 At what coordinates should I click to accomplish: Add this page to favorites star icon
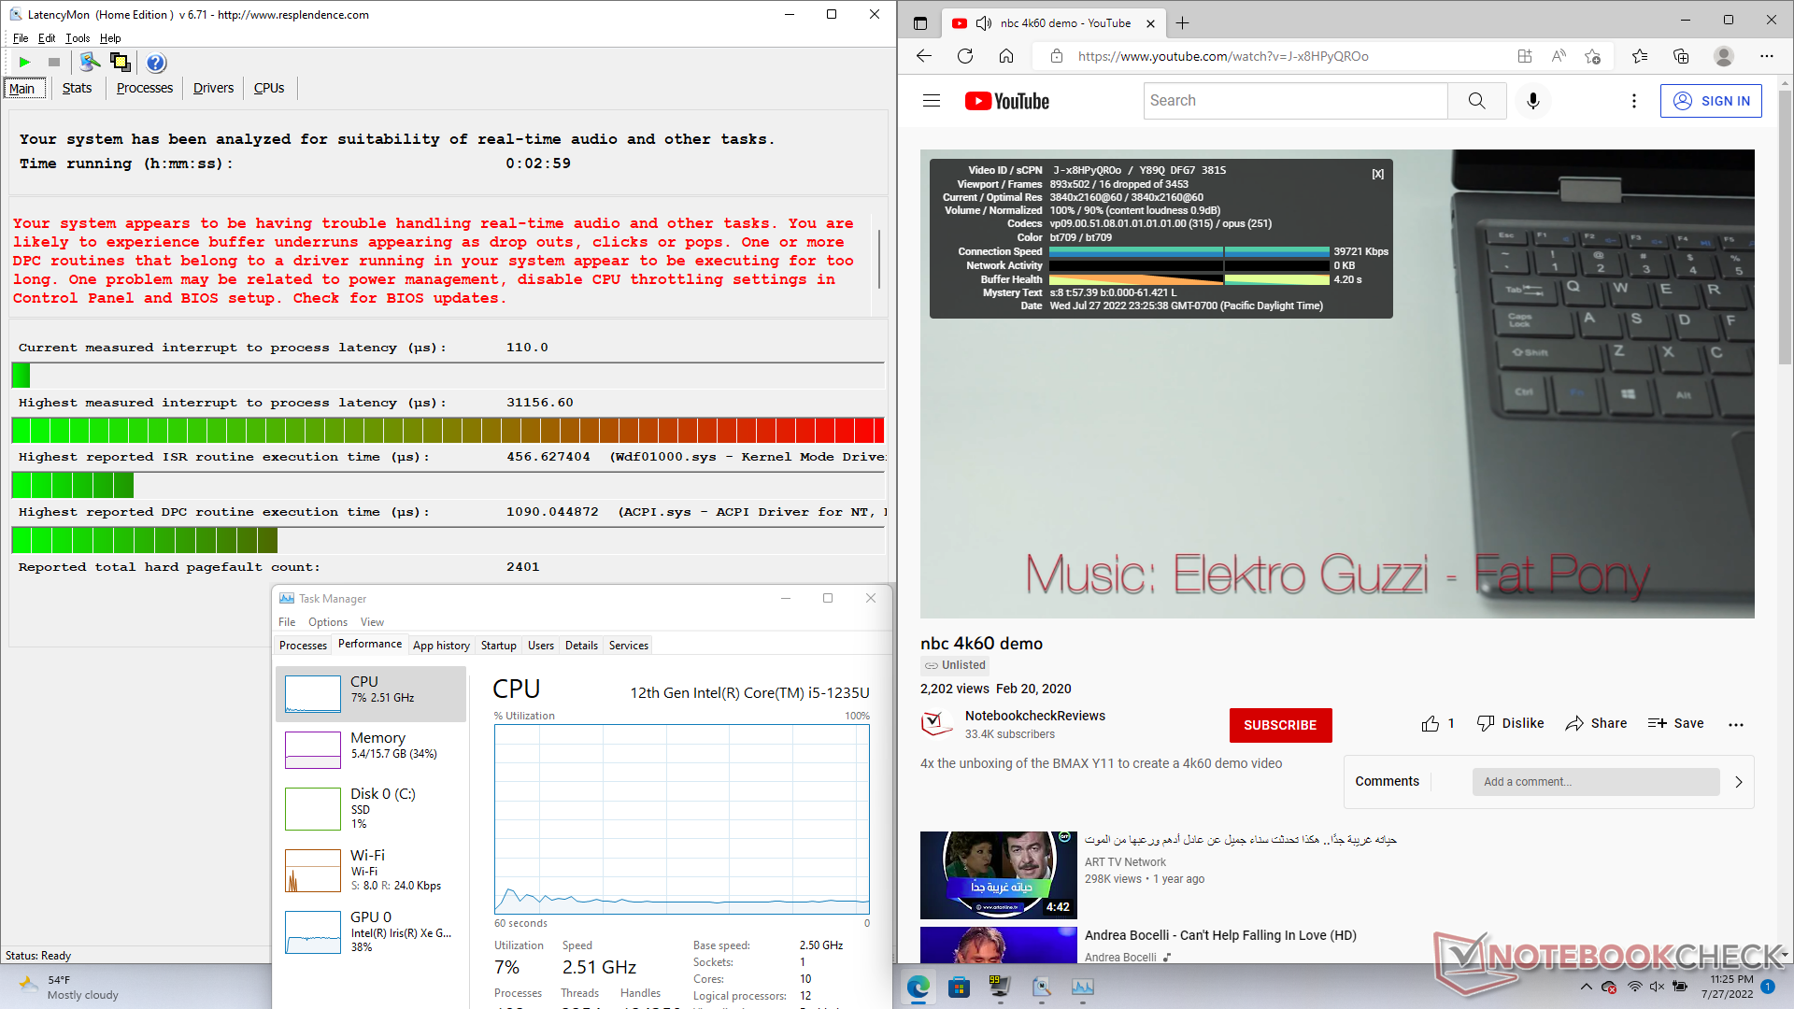pyautogui.click(x=1593, y=56)
